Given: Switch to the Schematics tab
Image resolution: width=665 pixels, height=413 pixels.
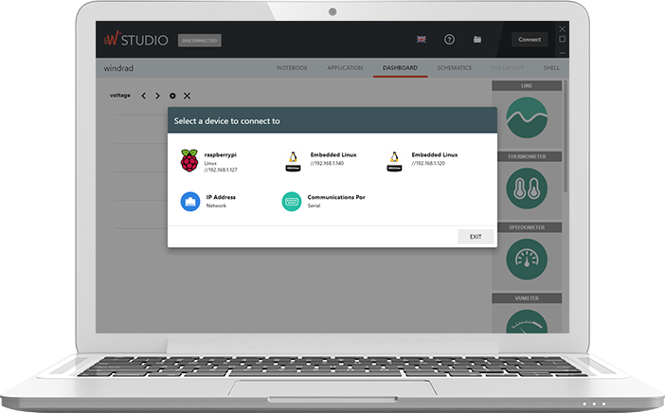Looking at the screenshot, I should pyautogui.click(x=454, y=68).
